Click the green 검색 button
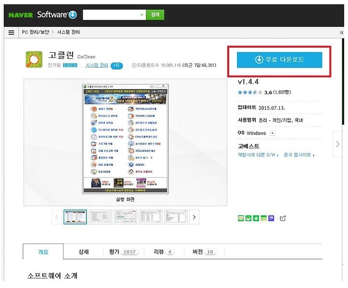Image resolution: width=348 pixels, height=288 pixels. tap(155, 14)
